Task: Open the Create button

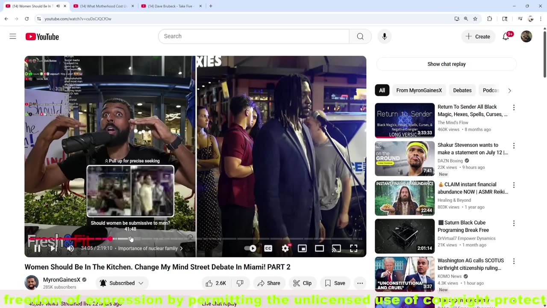Action: coord(478,36)
